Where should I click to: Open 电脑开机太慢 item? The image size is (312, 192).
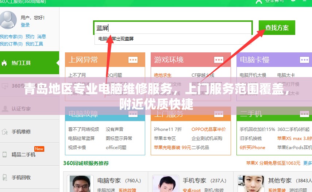click(x=253, y=75)
